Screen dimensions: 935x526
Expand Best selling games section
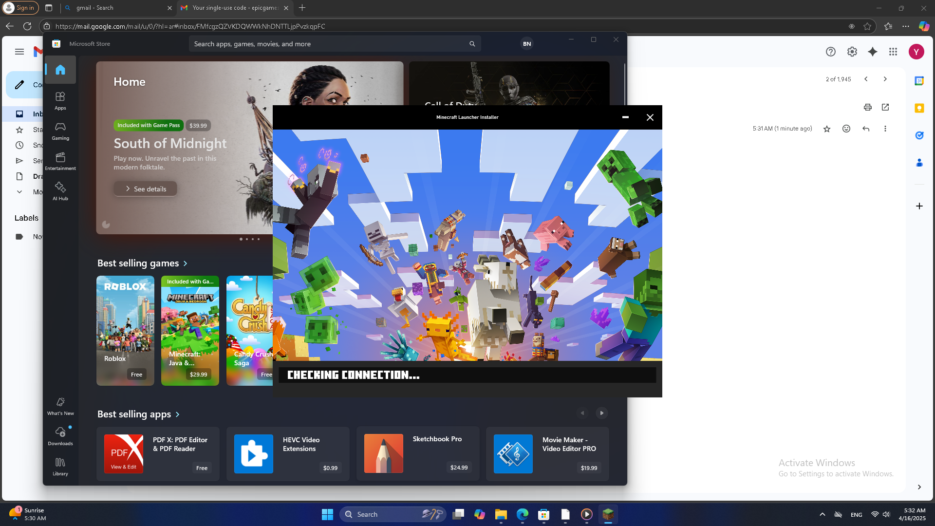coord(142,263)
